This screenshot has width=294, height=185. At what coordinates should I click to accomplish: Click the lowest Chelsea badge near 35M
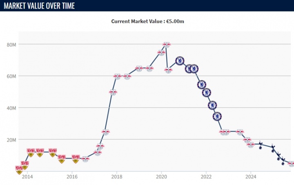tap(217, 116)
